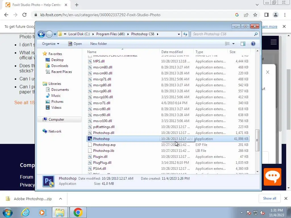Click the change view icon
This screenshot has height=218, width=291.
pyautogui.click(x=227, y=44)
